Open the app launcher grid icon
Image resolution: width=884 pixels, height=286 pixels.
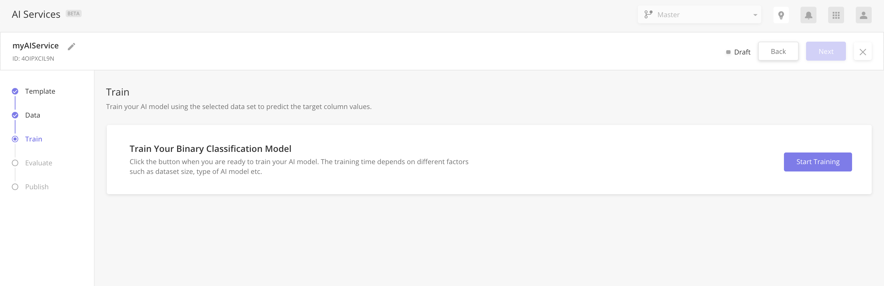836,15
